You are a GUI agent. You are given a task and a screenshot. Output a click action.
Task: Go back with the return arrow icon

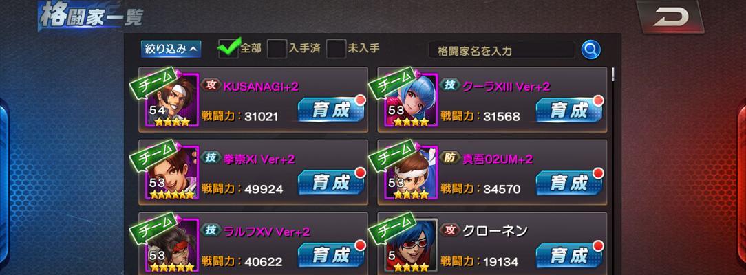pos(671,18)
